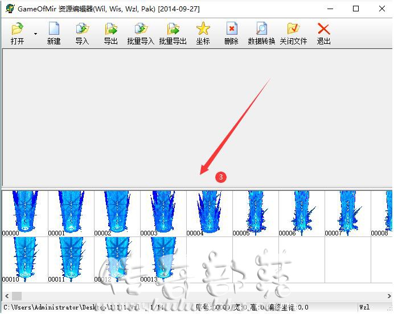Image resolution: width=394 pixels, height=314 pixels.
Task: Select thumbnail 00005
Action: pyautogui.click(x=256, y=214)
